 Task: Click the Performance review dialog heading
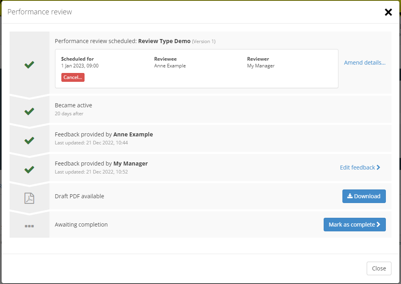pyautogui.click(x=40, y=12)
